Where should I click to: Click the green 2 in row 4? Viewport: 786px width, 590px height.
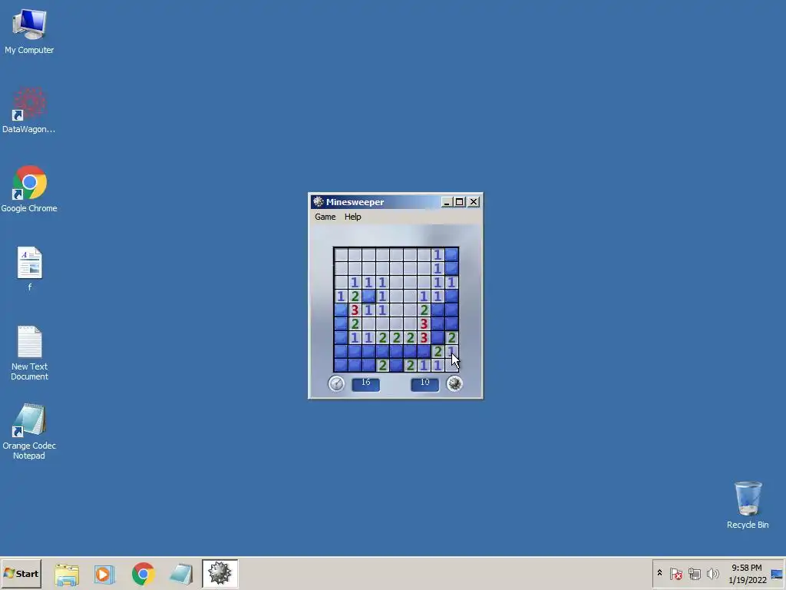(355, 296)
